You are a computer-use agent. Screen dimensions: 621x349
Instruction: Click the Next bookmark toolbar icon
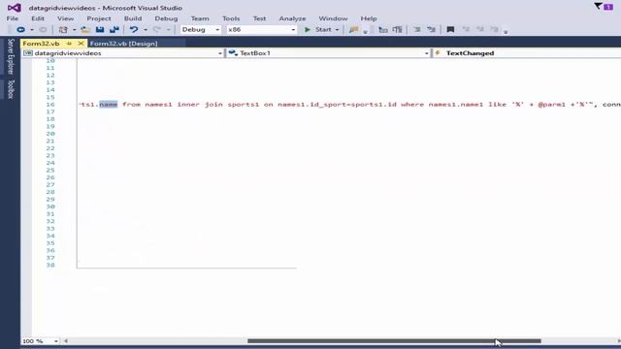click(x=480, y=30)
